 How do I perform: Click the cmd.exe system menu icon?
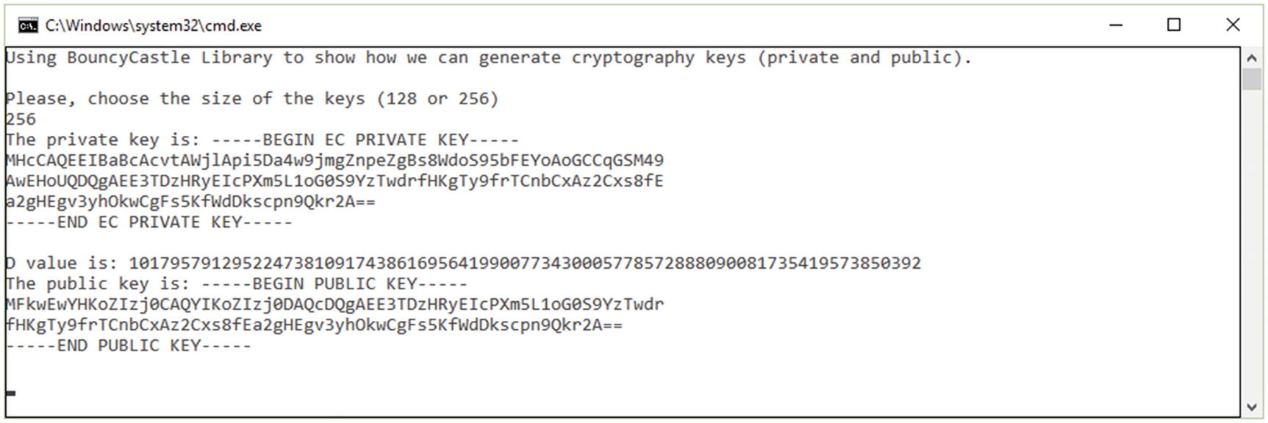click(x=28, y=26)
